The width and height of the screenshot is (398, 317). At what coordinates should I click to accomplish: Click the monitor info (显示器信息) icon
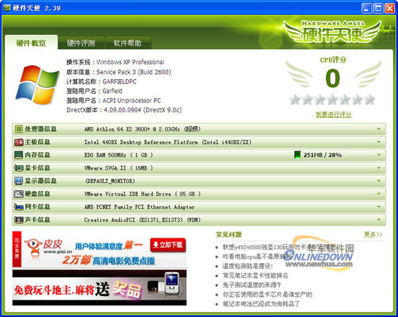[x=18, y=181]
